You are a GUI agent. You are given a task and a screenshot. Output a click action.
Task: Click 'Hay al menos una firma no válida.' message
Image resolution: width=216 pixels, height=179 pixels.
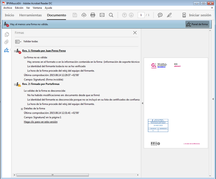coord(29,24)
